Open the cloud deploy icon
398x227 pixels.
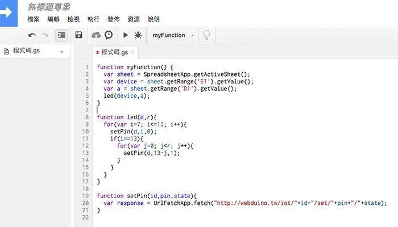click(x=96, y=35)
